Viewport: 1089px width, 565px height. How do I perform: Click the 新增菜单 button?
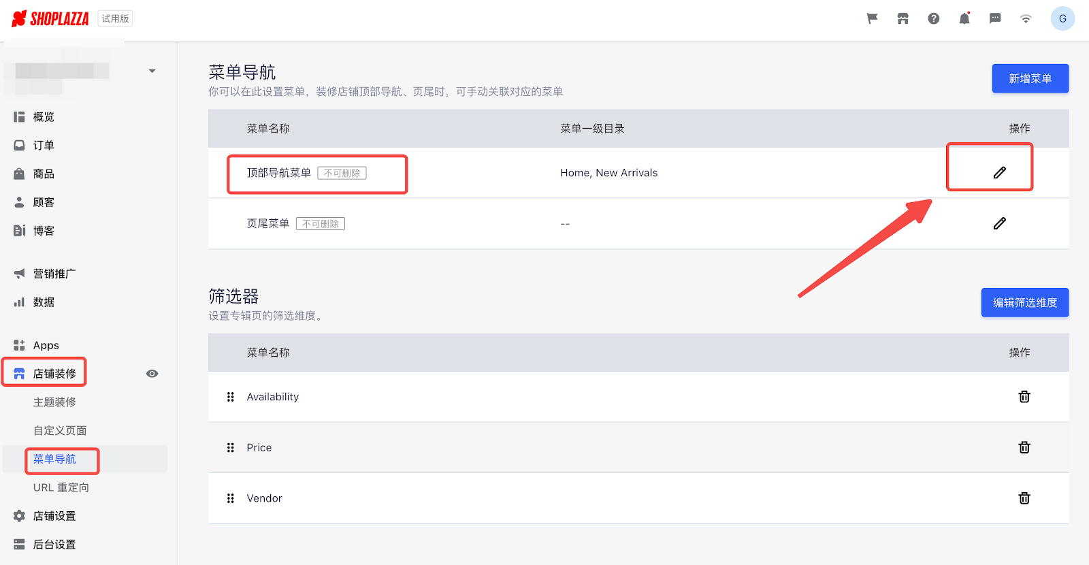click(1030, 78)
